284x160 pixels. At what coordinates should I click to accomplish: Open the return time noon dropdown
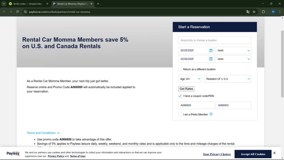[233, 59]
